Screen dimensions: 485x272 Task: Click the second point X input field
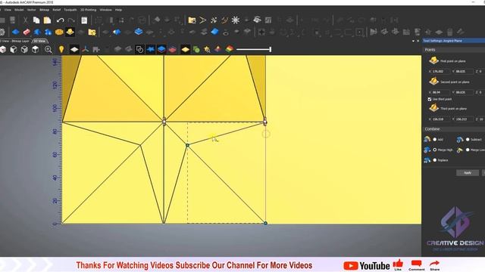[441, 92]
